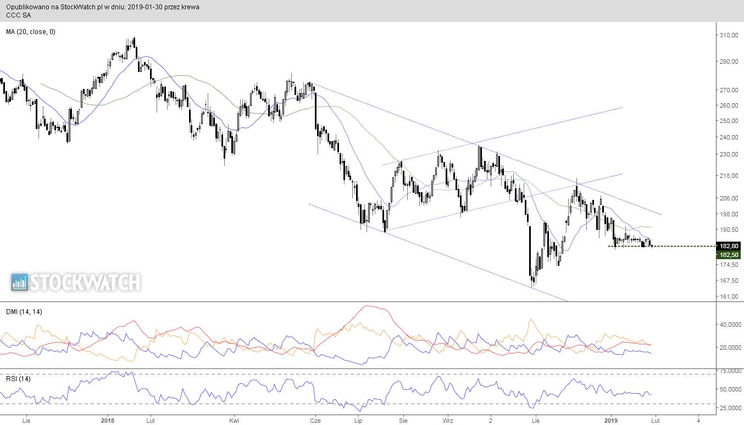Click the 174,50 price axis label
The width and height of the screenshot is (744, 425).
point(728,265)
